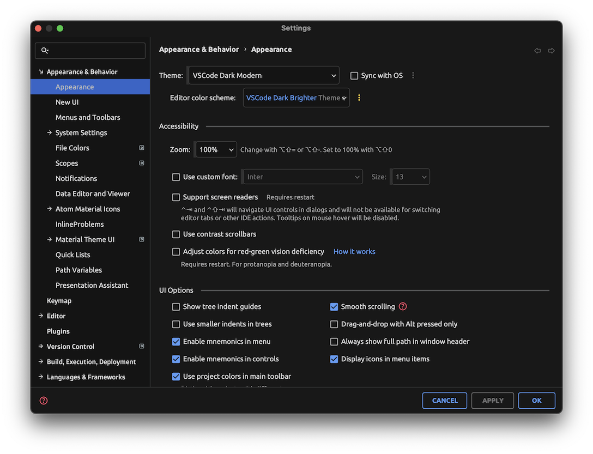Open the kebab menu beside Sync with OS

[x=413, y=76]
